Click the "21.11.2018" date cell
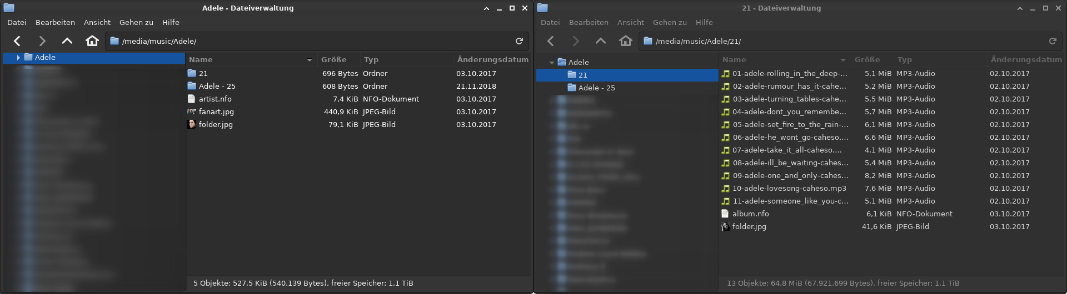The image size is (1067, 294). coord(476,86)
